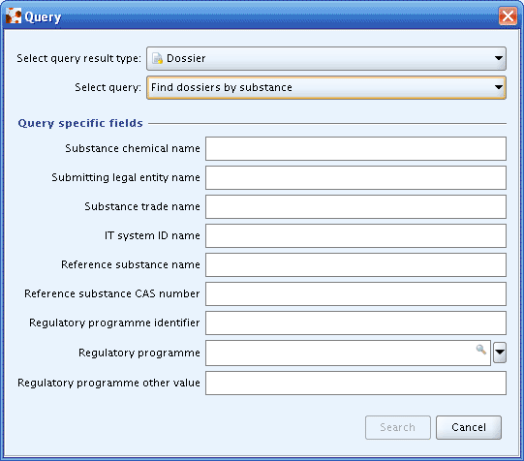
Task: Click the Find dossiers by substance combo box
Action: coord(326,87)
